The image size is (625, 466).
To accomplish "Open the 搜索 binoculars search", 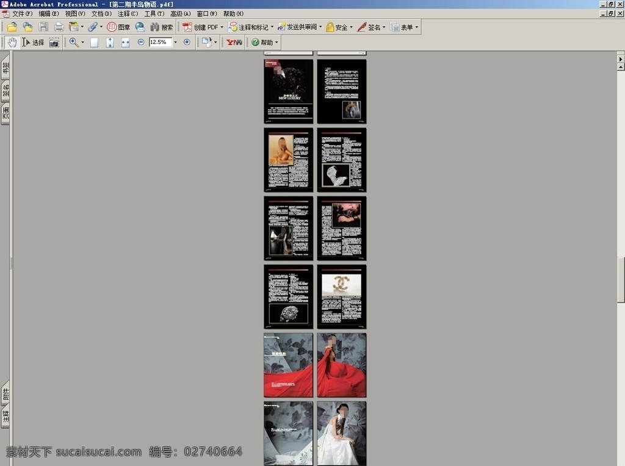I will [161, 27].
